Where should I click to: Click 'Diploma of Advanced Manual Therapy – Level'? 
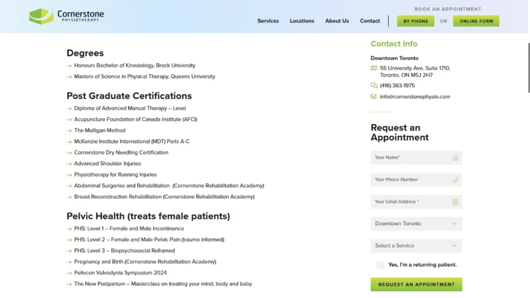(130, 109)
